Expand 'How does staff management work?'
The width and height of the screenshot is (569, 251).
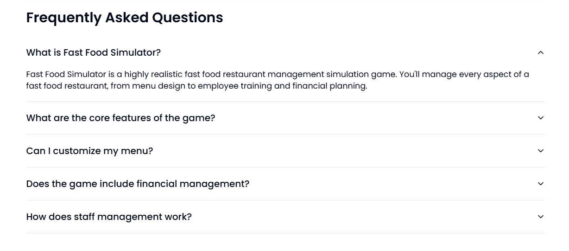point(285,217)
